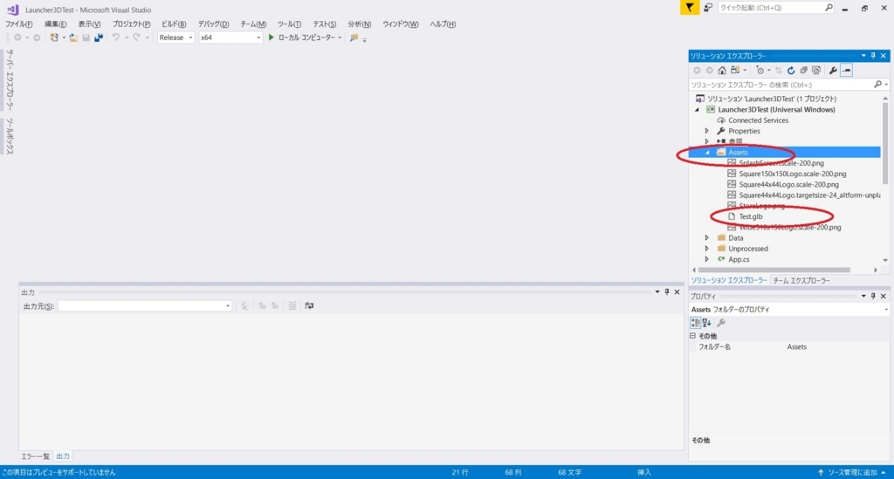Switch to the チーム エクスプローラー tab
Viewport: 894px width, 479px height.
pos(801,281)
